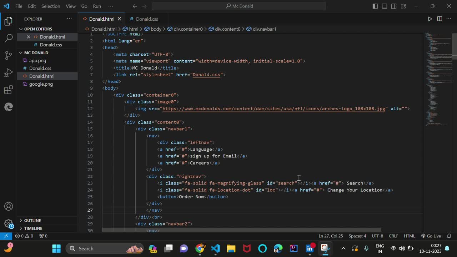This screenshot has width=457, height=257.
Task: Open the Source Control view
Action: click(9, 55)
